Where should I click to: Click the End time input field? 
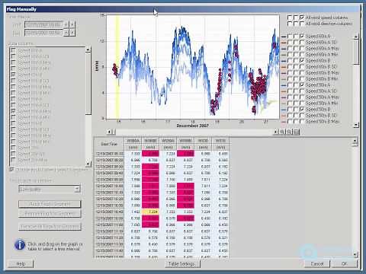point(43,33)
